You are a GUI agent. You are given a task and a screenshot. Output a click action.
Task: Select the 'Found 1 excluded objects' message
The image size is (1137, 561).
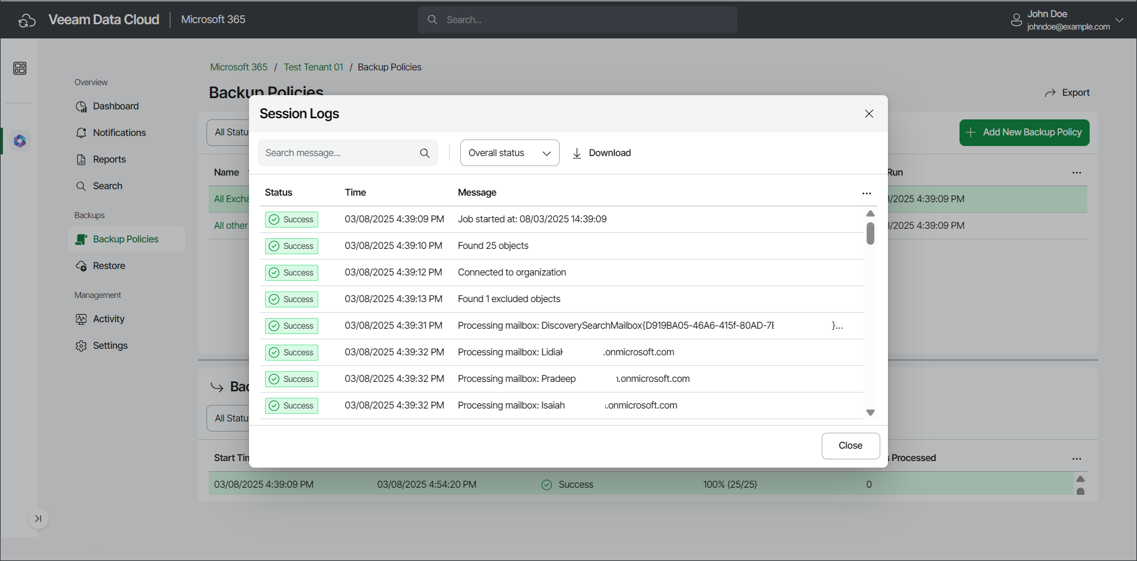pyautogui.click(x=509, y=299)
